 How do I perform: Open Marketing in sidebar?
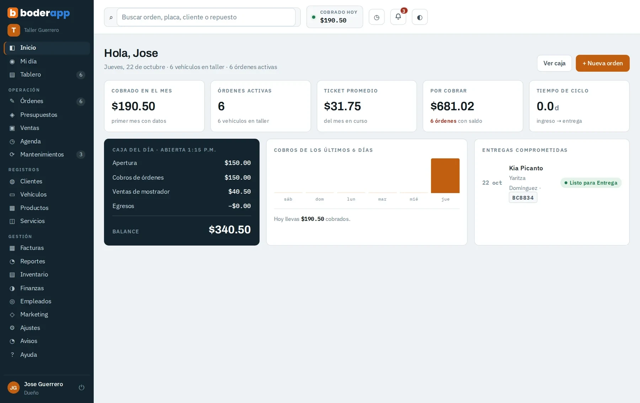[47, 314]
